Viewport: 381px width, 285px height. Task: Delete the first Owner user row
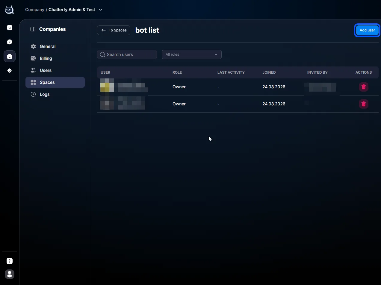point(364,87)
